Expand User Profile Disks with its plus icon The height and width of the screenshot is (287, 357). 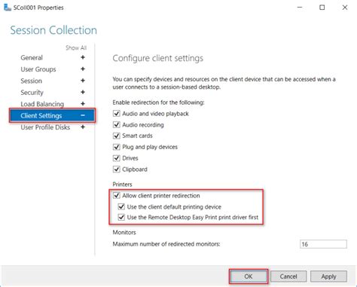(x=83, y=127)
